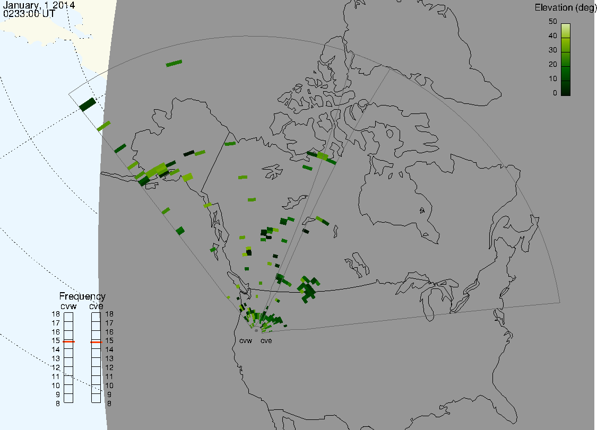Viewport: 597px width, 430px height.
Task: Select the "0" tick on elevation scale
Action: coord(555,93)
